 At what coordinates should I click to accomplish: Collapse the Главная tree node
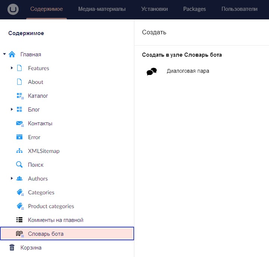tap(4, 54)
